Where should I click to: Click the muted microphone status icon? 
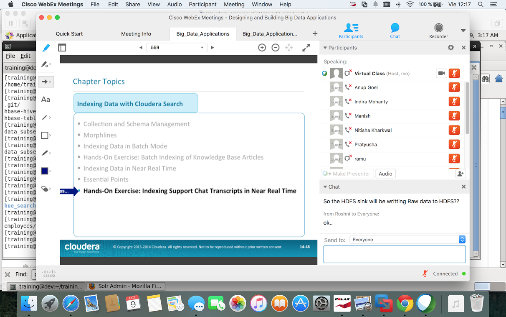point(425,274)
